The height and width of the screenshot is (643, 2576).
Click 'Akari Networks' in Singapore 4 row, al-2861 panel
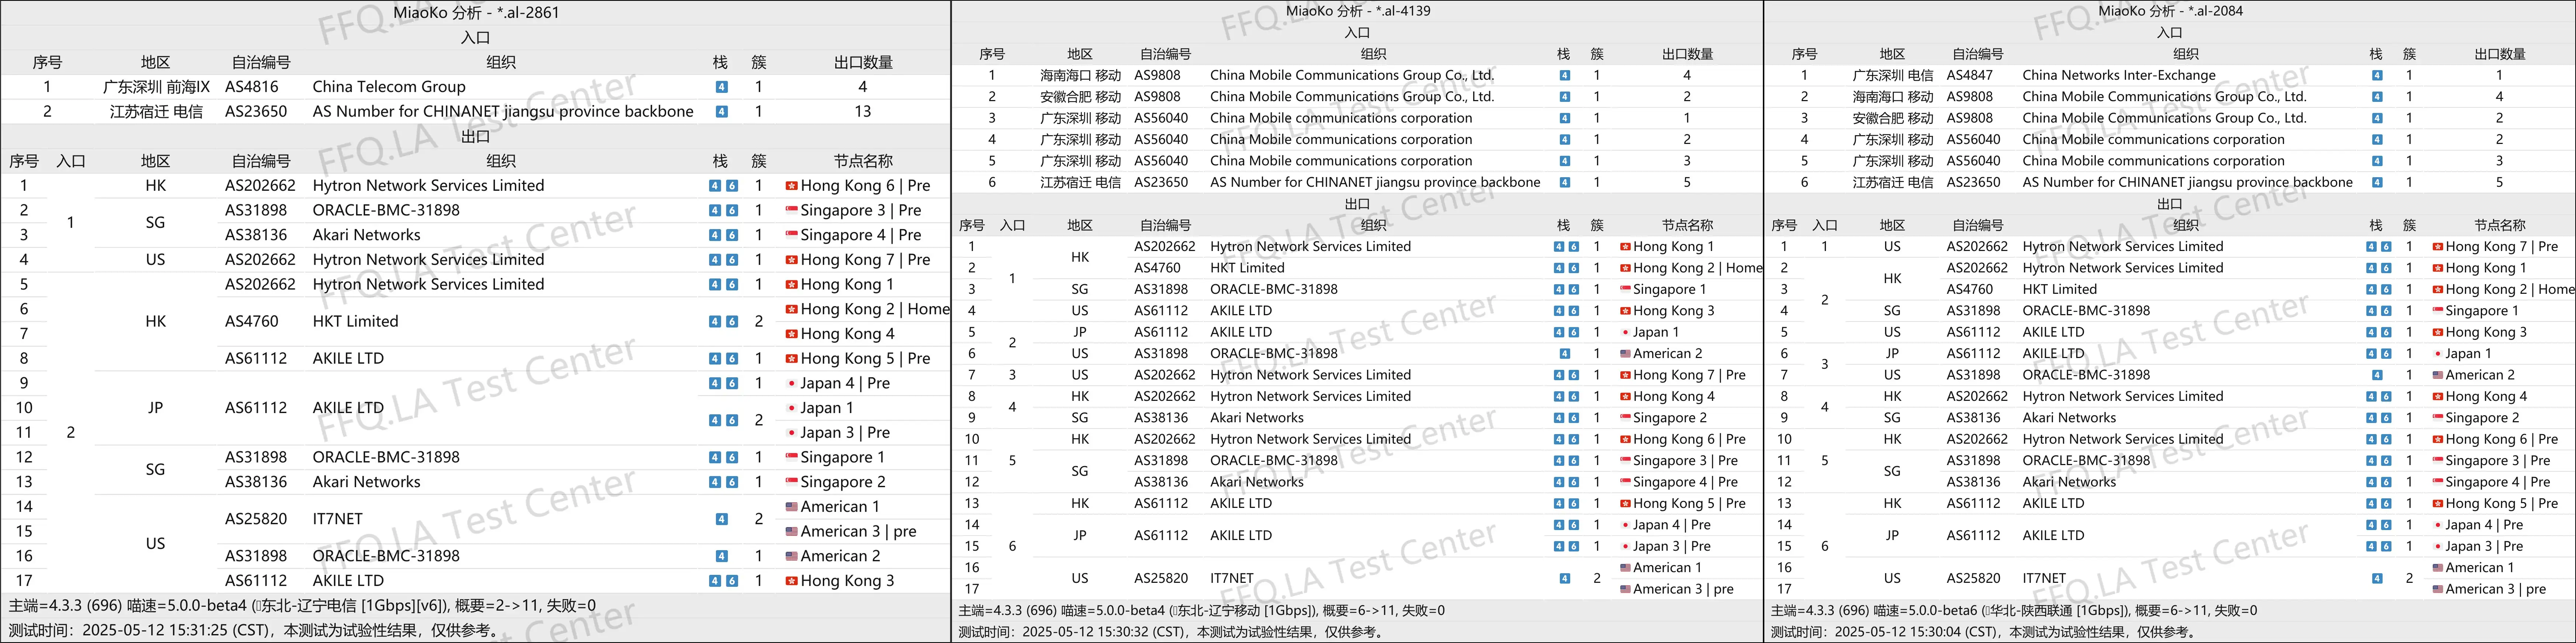point(366,235)
